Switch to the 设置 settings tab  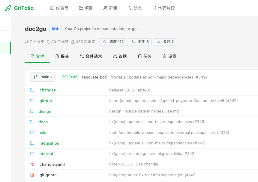[x=169, y=57]
